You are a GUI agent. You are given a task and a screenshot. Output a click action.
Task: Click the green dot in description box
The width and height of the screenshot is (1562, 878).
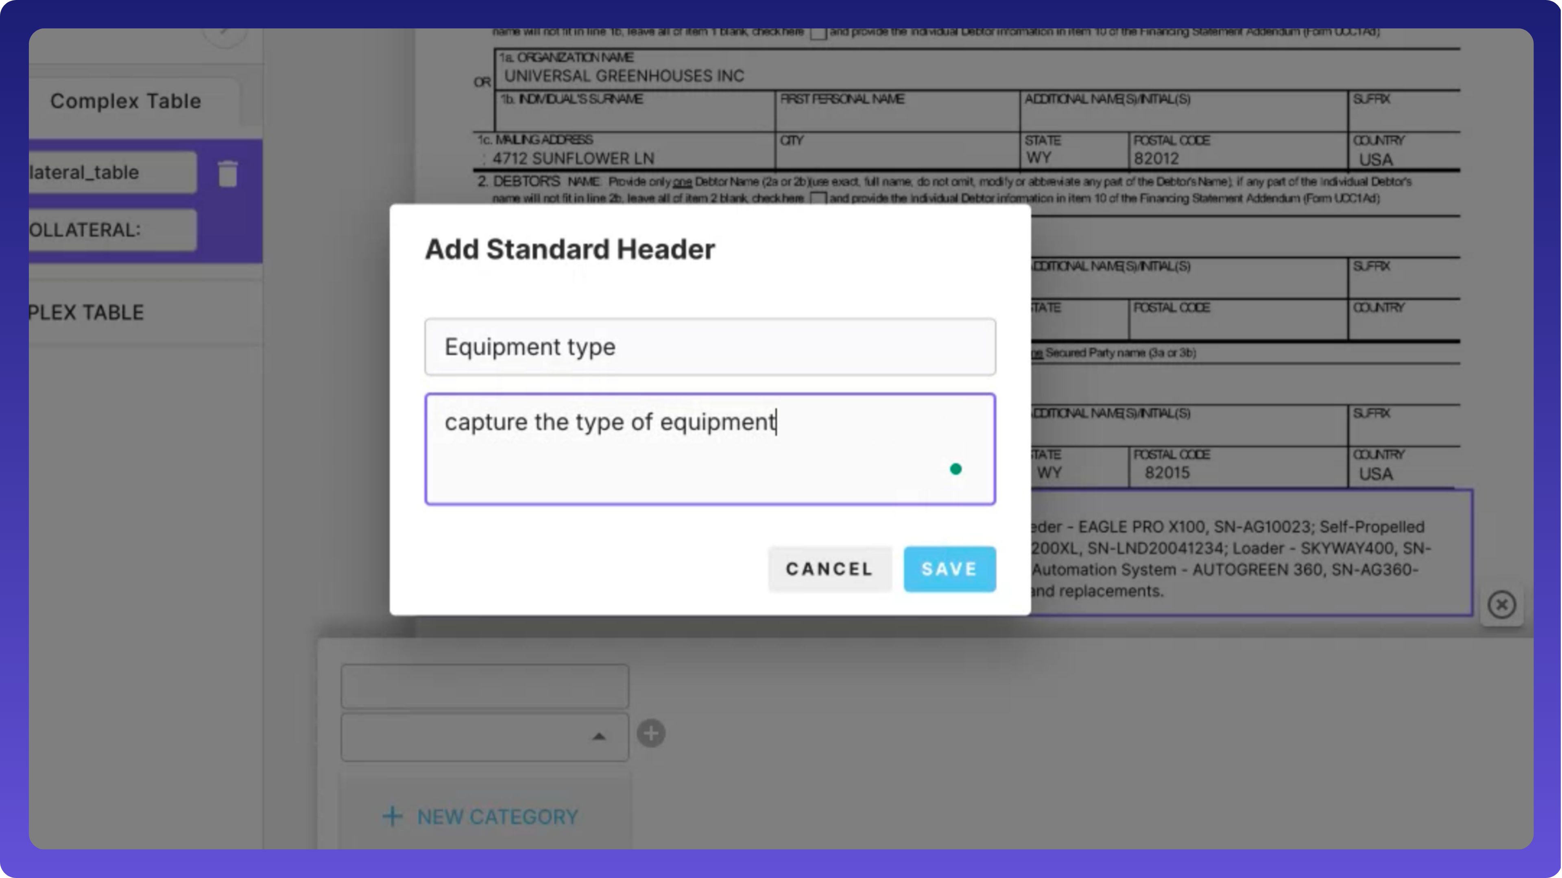[x=956, y=469]
